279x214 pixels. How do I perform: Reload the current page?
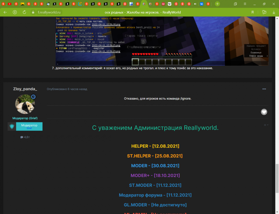point(24,12)
